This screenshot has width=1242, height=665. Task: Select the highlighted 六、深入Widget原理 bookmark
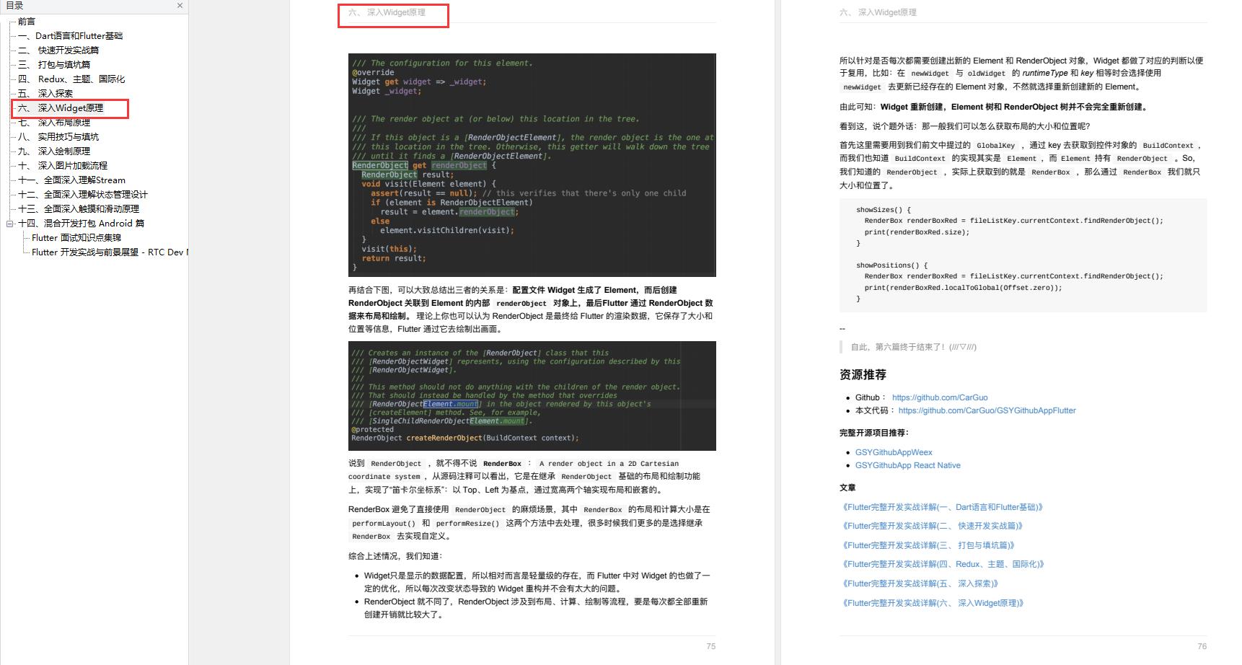[x=72, y=108]
